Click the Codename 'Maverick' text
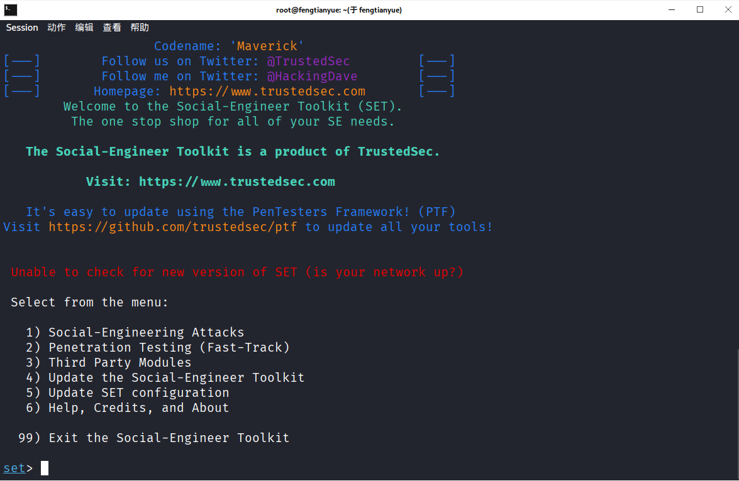 coord(229,46)
